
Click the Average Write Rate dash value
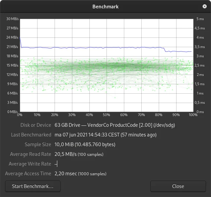(56, 164)
